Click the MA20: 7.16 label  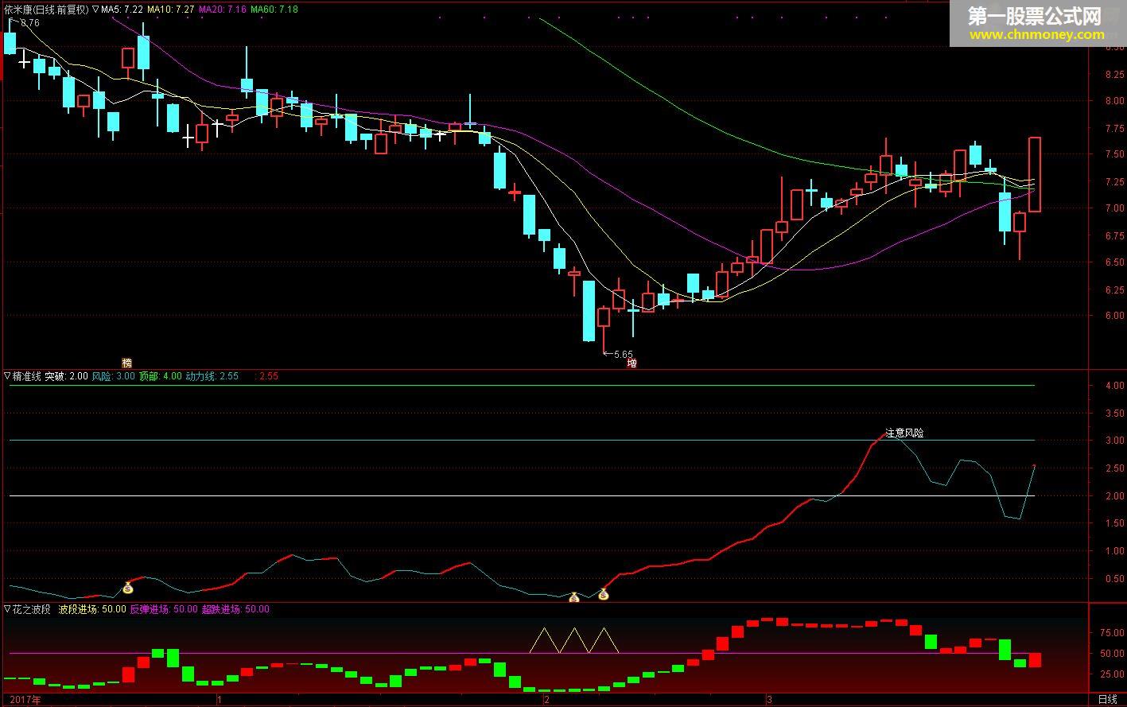[x=222, y=10]
